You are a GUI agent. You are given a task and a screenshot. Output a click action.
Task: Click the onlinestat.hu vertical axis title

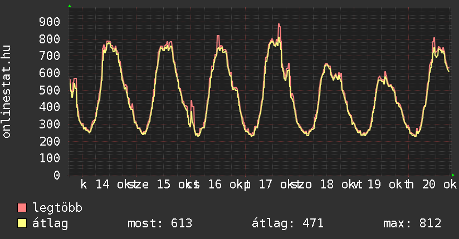pyautogui.click(x=7, y=92)
